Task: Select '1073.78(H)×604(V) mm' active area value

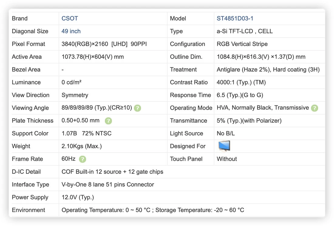Action: tap(93, 57)
